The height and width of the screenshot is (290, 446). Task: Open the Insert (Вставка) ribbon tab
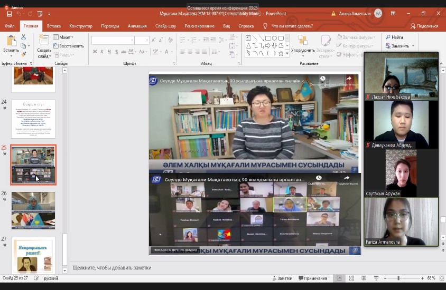53,26
